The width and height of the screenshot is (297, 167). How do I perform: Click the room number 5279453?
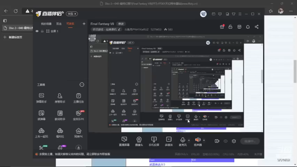pyautogui.click(x=156, y=30)
